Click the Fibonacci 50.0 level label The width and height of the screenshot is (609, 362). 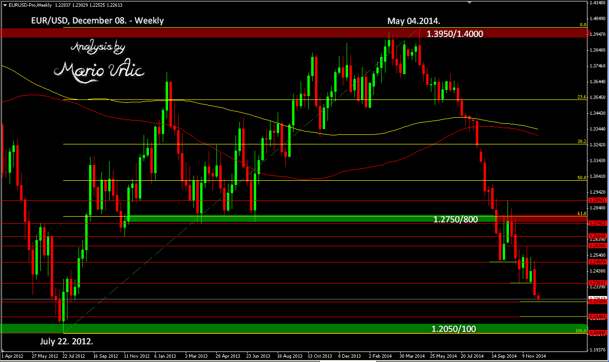point(582,177)
